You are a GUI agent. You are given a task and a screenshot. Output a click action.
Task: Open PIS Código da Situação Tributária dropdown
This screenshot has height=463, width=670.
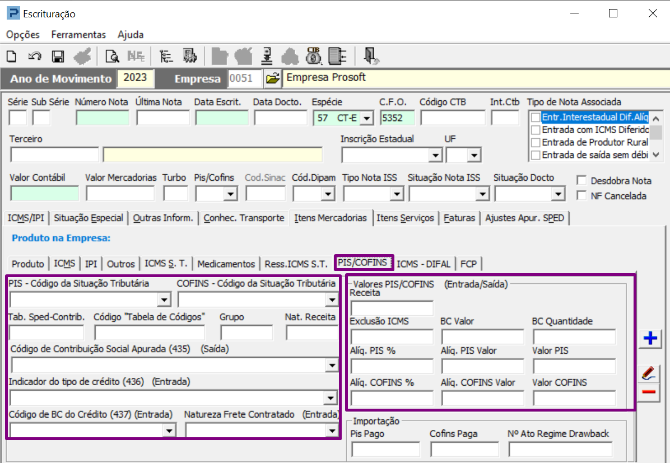point(164,300)
